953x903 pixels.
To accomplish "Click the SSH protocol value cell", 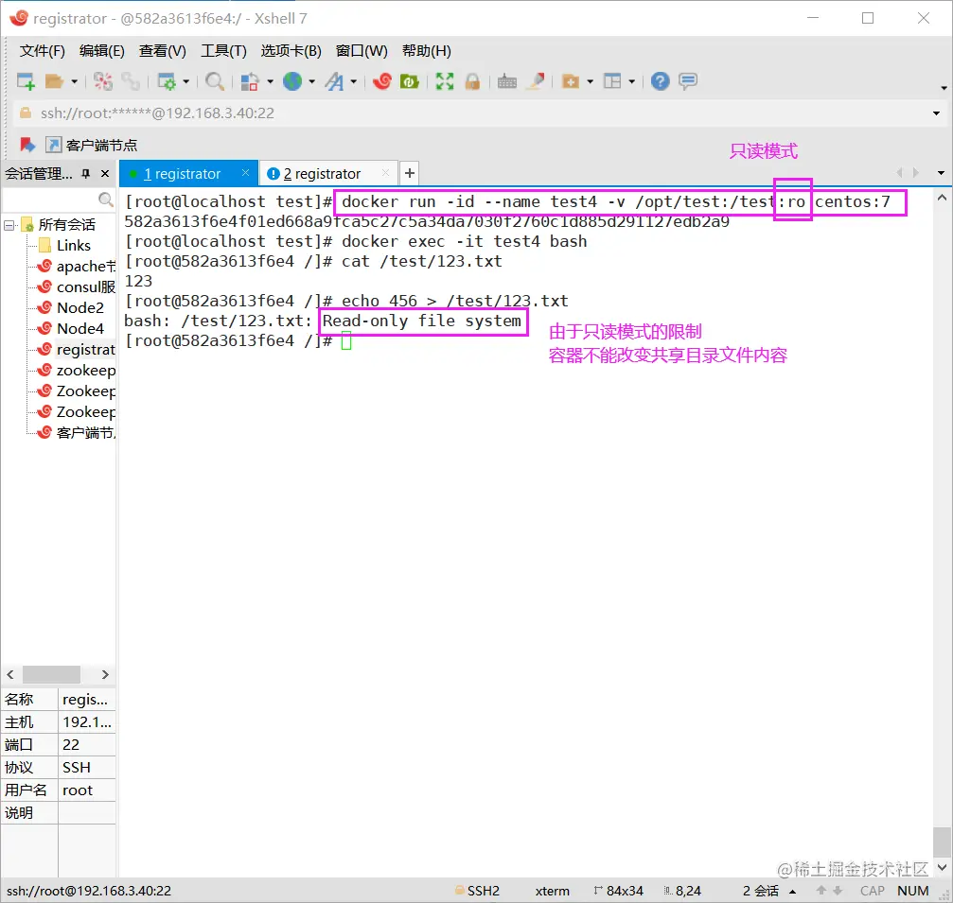I will pyautogui.click(x=86, y=768).
